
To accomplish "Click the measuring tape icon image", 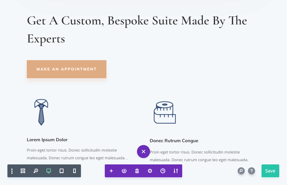I will (x=164, y=113).
